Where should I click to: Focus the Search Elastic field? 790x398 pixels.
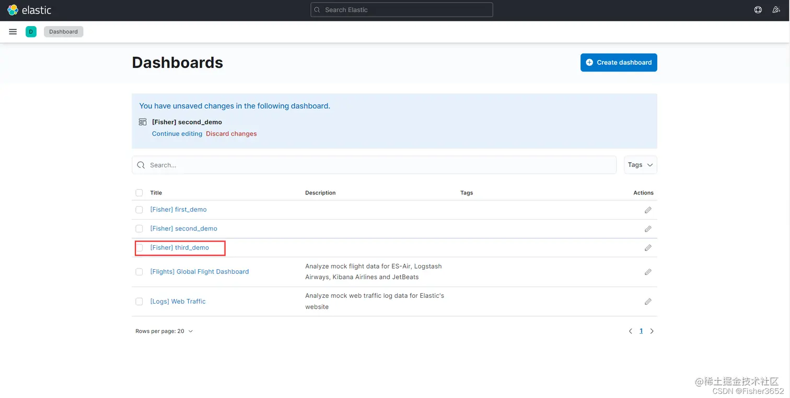point(402,10)
